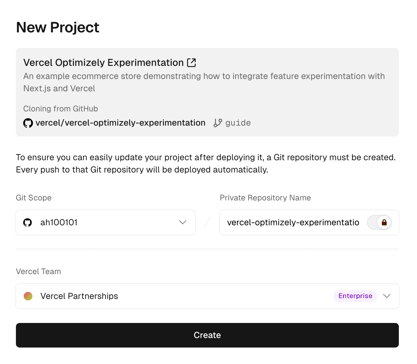Viewport: 417px width, 364px height.
Task: Click the New Project heading
Action: click(58, 27)
